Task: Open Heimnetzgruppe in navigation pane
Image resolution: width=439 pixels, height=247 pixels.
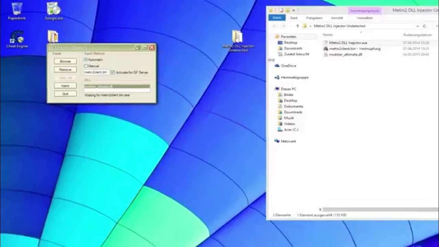Action: (x=294, y=78)
